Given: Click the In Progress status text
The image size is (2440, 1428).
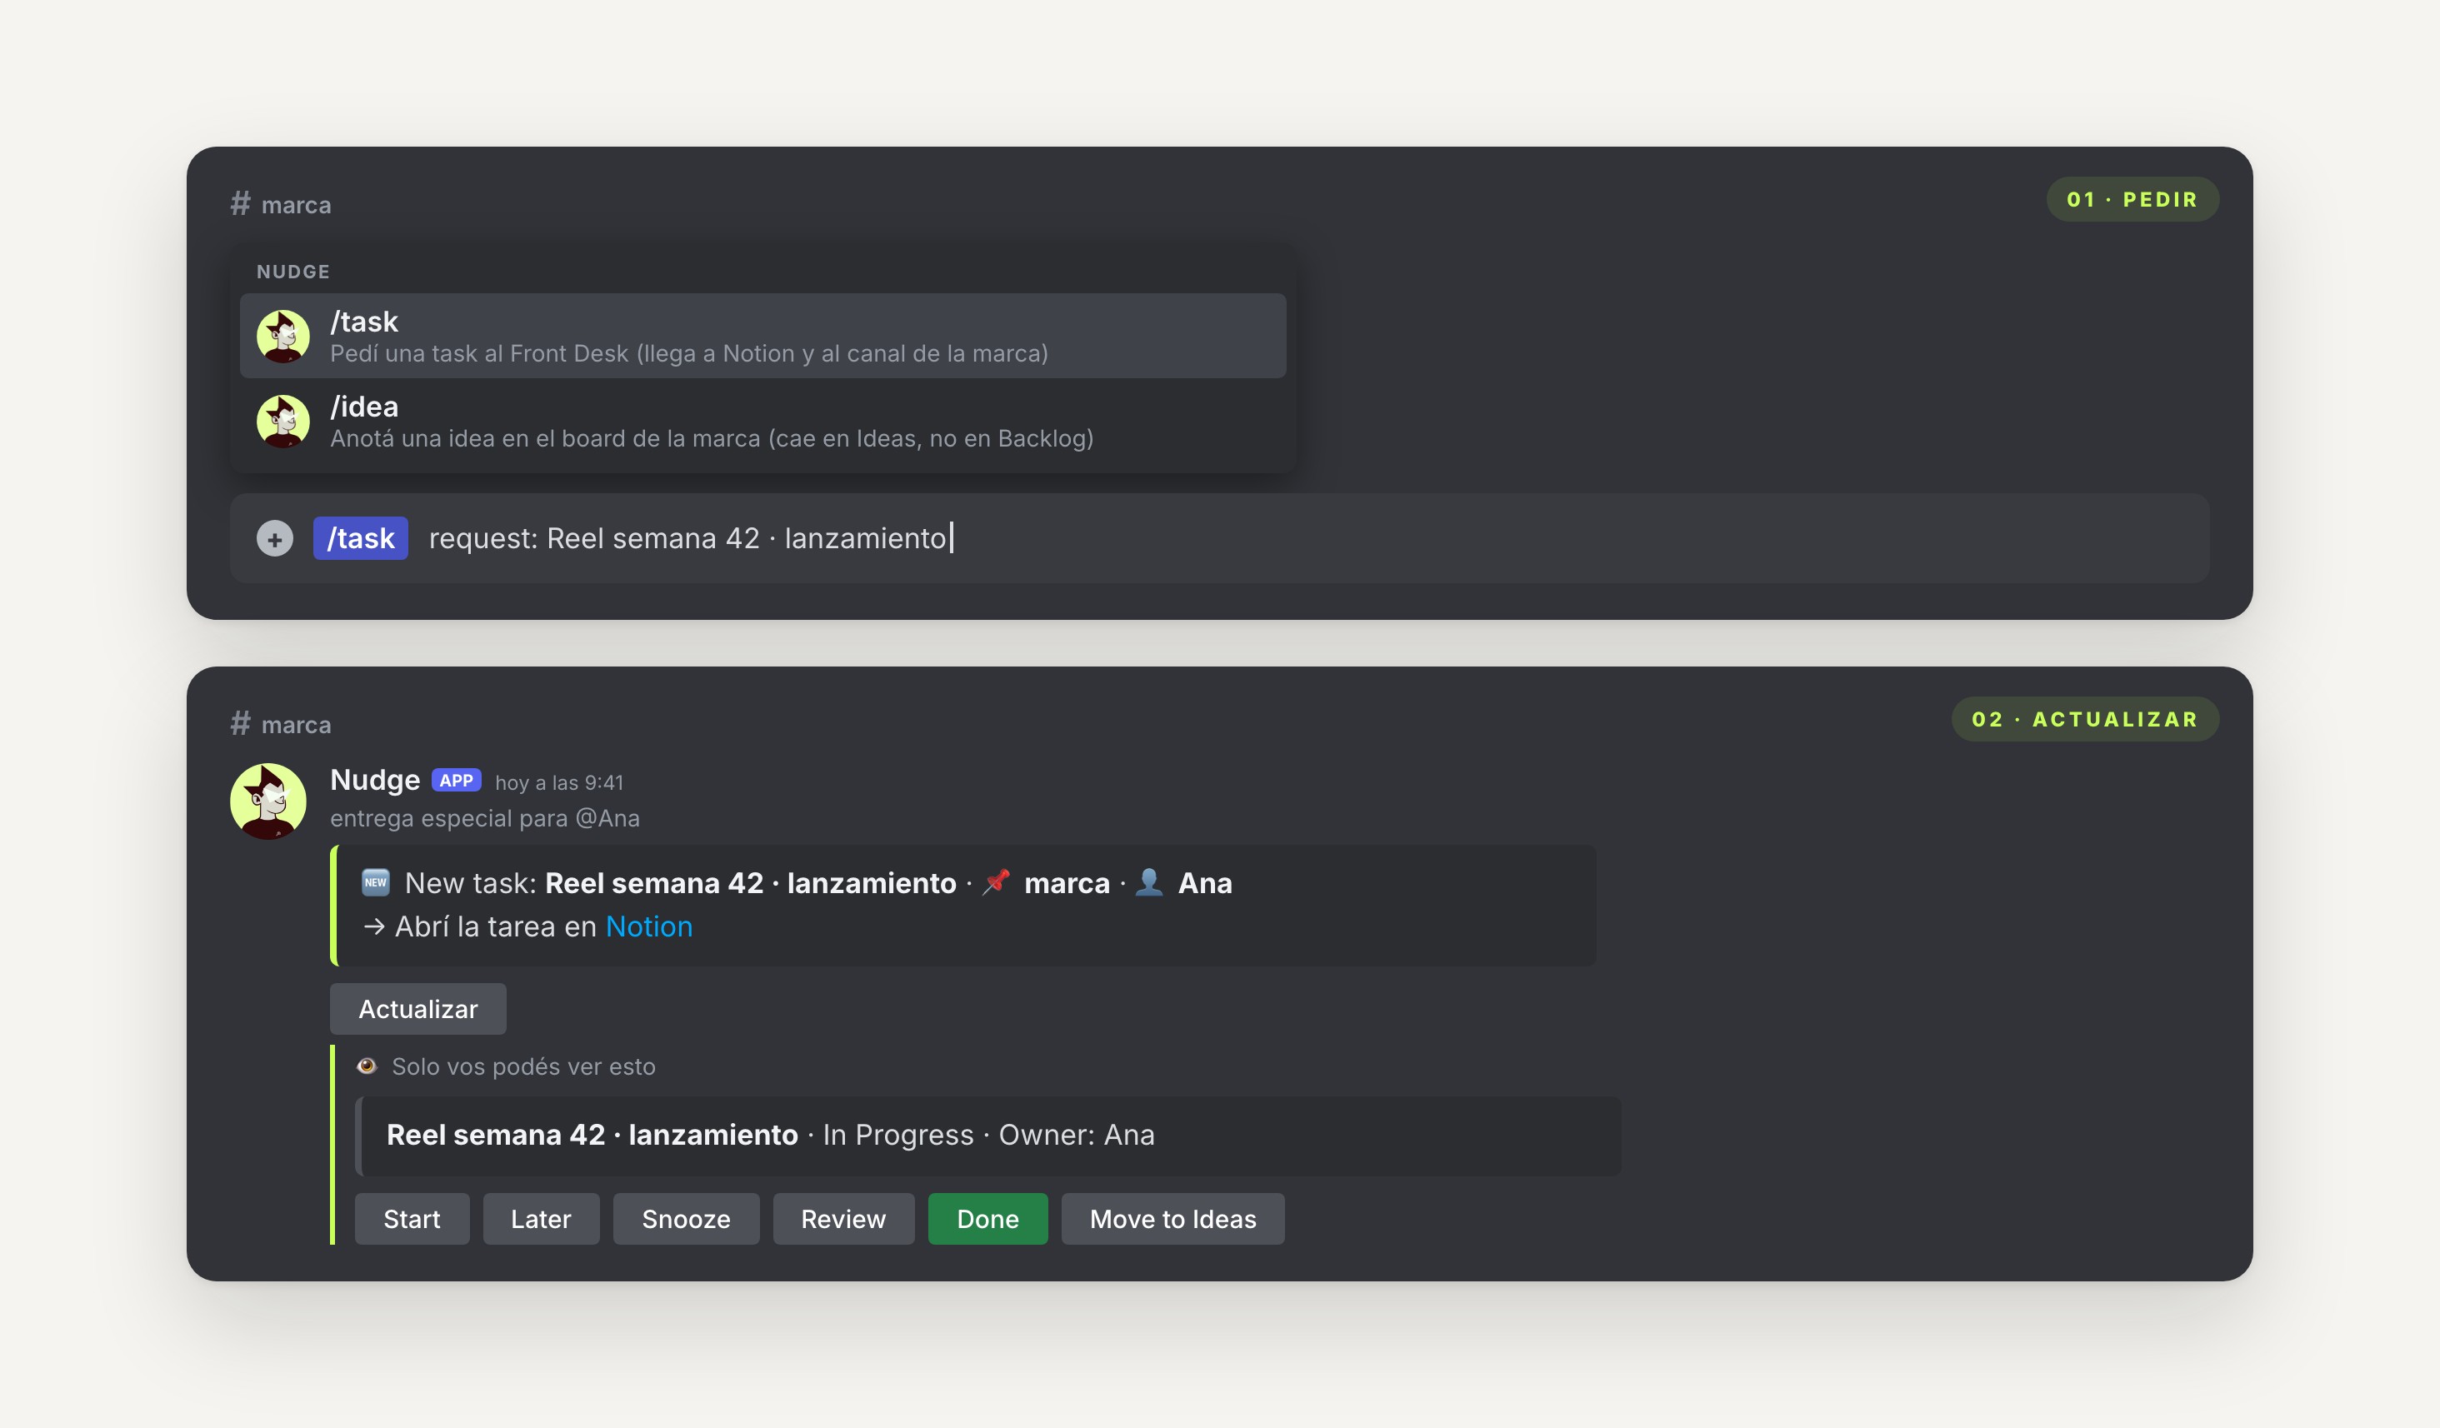Looking at the screenshot, I should pos(897,1135).
